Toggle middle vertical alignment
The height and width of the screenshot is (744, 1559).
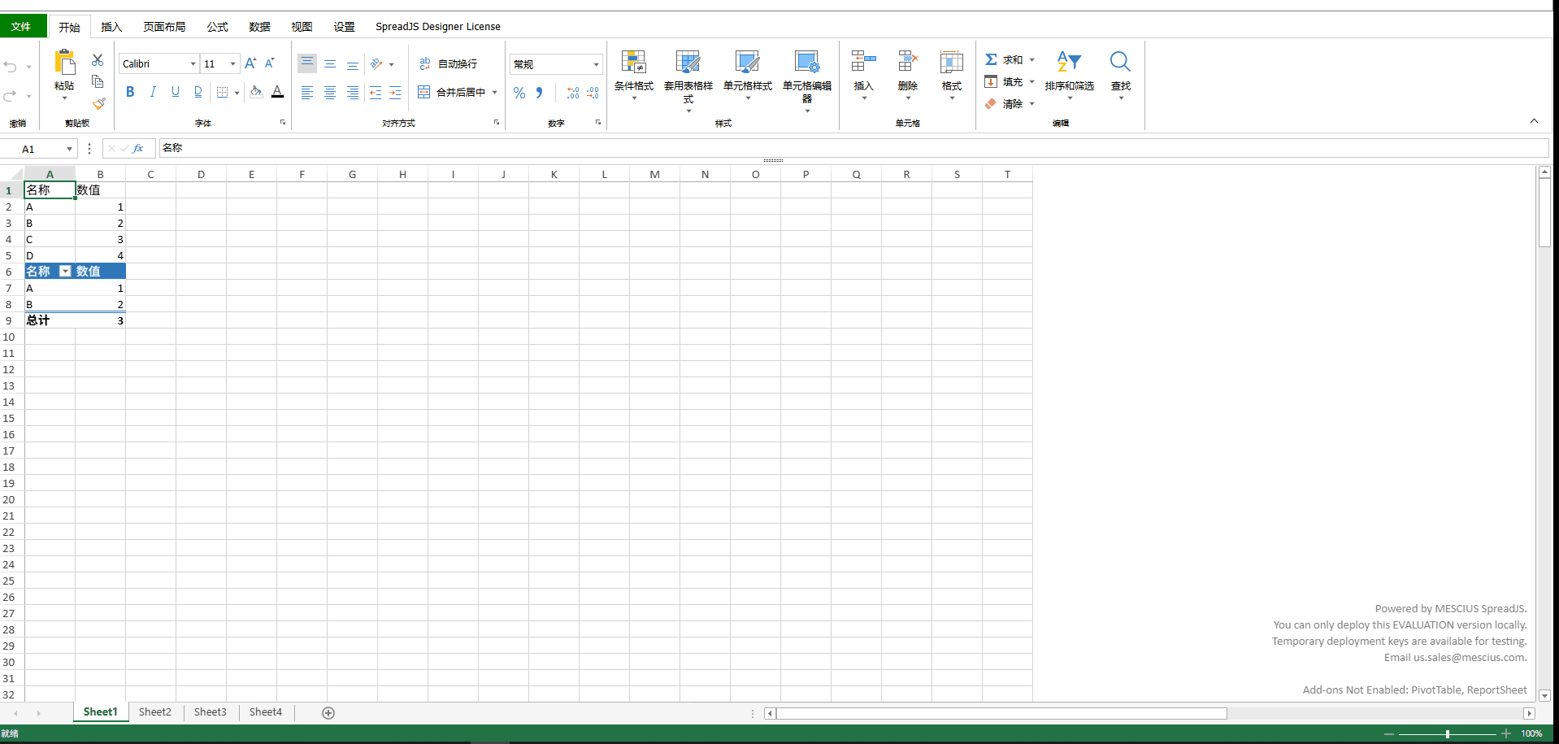click(x=330, y=63)
